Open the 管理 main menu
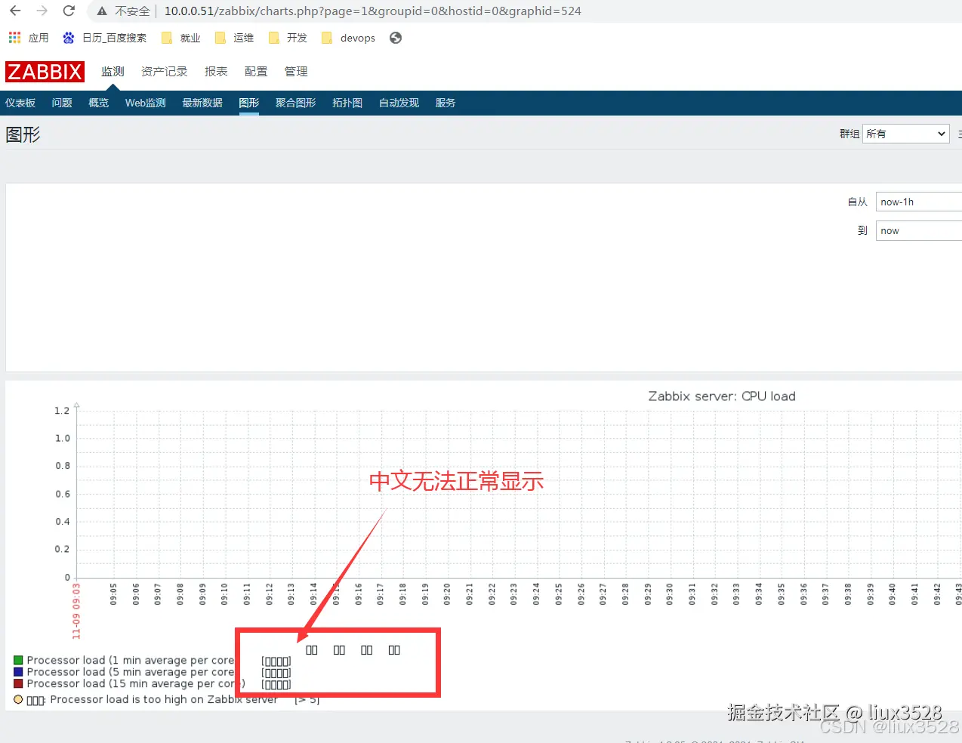This screenshot has width=962, height=743. [x=296, y=72]
